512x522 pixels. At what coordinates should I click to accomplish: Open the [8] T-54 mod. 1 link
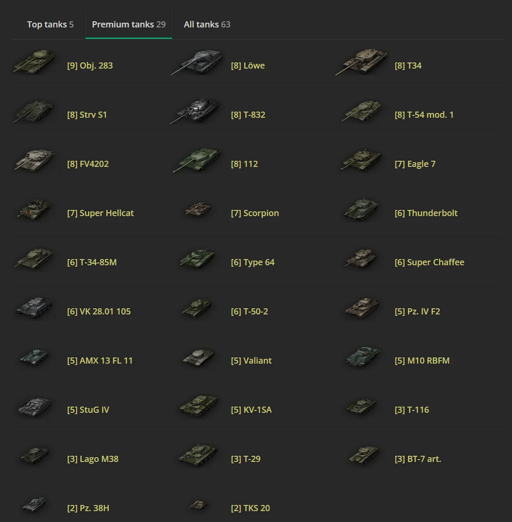pyautogui.click(x=424, y=115)
